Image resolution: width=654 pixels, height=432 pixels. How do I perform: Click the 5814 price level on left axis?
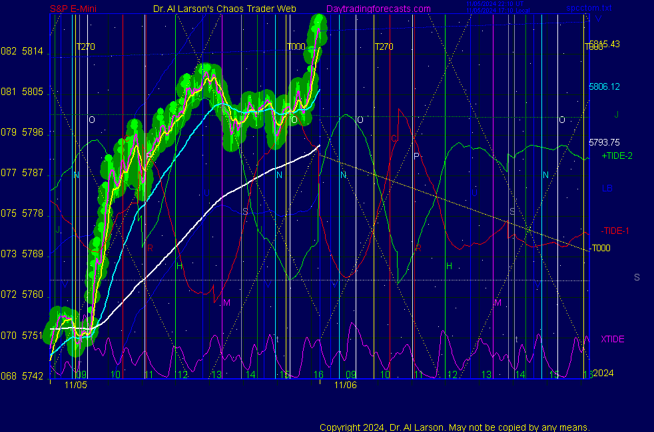click(33, 51)
